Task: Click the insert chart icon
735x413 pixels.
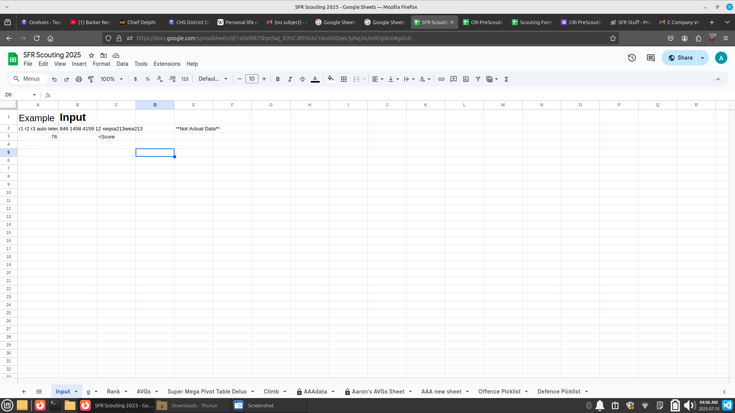Action: coord(466,79)
